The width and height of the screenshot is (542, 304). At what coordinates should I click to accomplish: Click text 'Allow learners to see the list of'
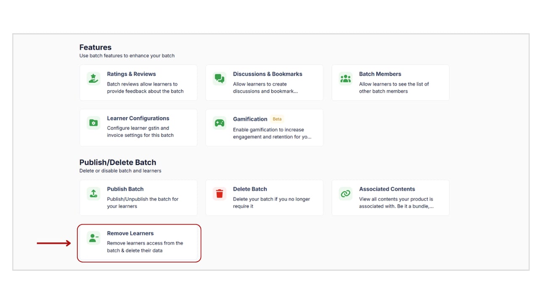coord(394,84)
